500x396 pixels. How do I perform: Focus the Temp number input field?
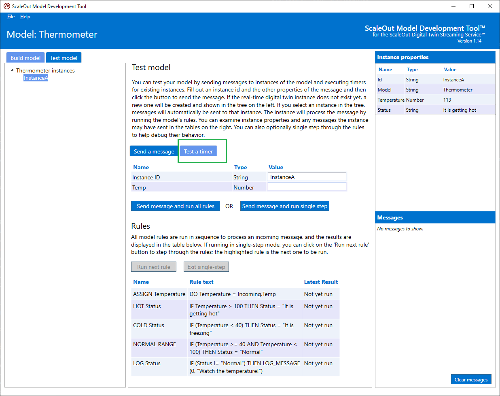coord(307,187)
